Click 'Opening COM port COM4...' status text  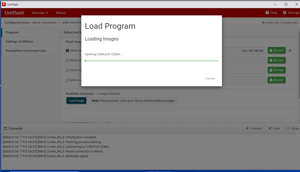(103, 54)
